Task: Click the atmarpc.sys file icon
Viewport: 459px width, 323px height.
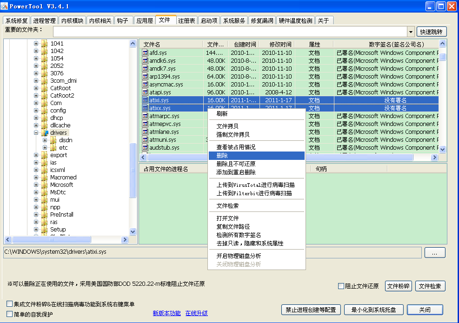Action: click(x=145, y=116)
